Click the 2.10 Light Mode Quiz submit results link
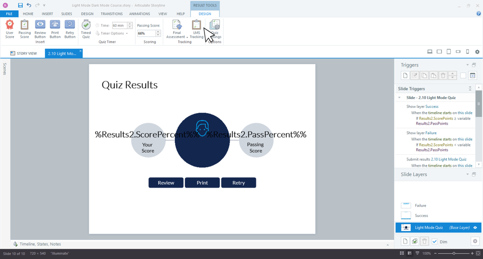 coord(449,159)
